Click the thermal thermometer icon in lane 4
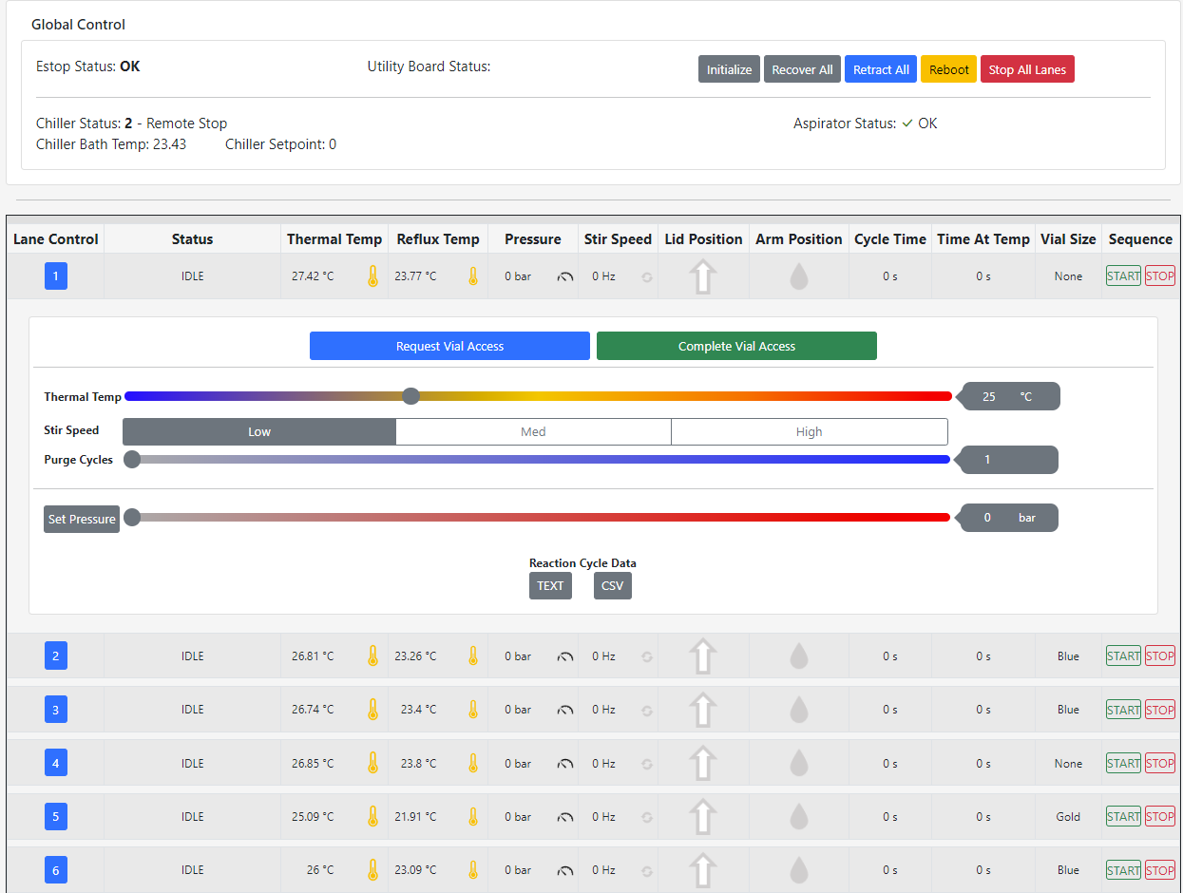The image size is (1183, 893). 372,763
